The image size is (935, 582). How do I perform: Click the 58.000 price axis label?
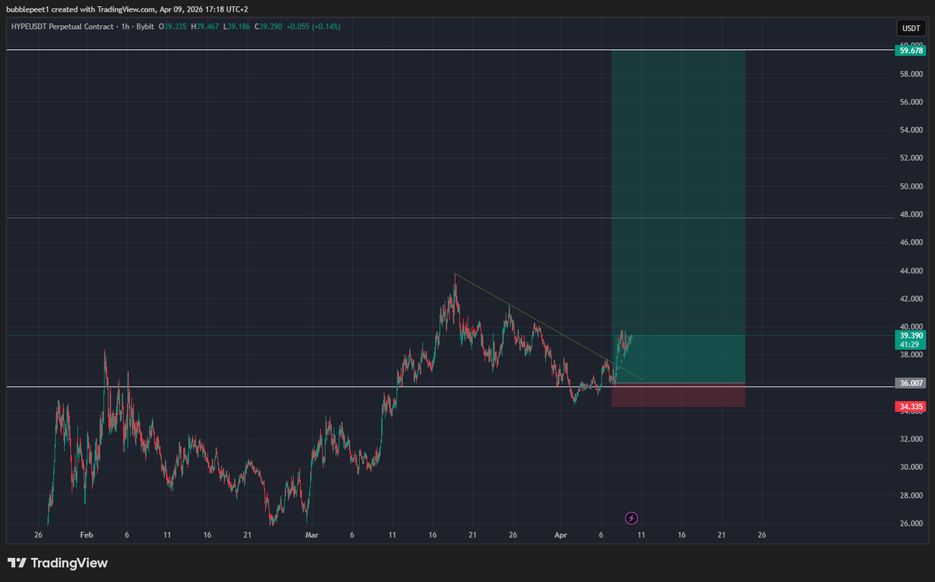point(911,74)
